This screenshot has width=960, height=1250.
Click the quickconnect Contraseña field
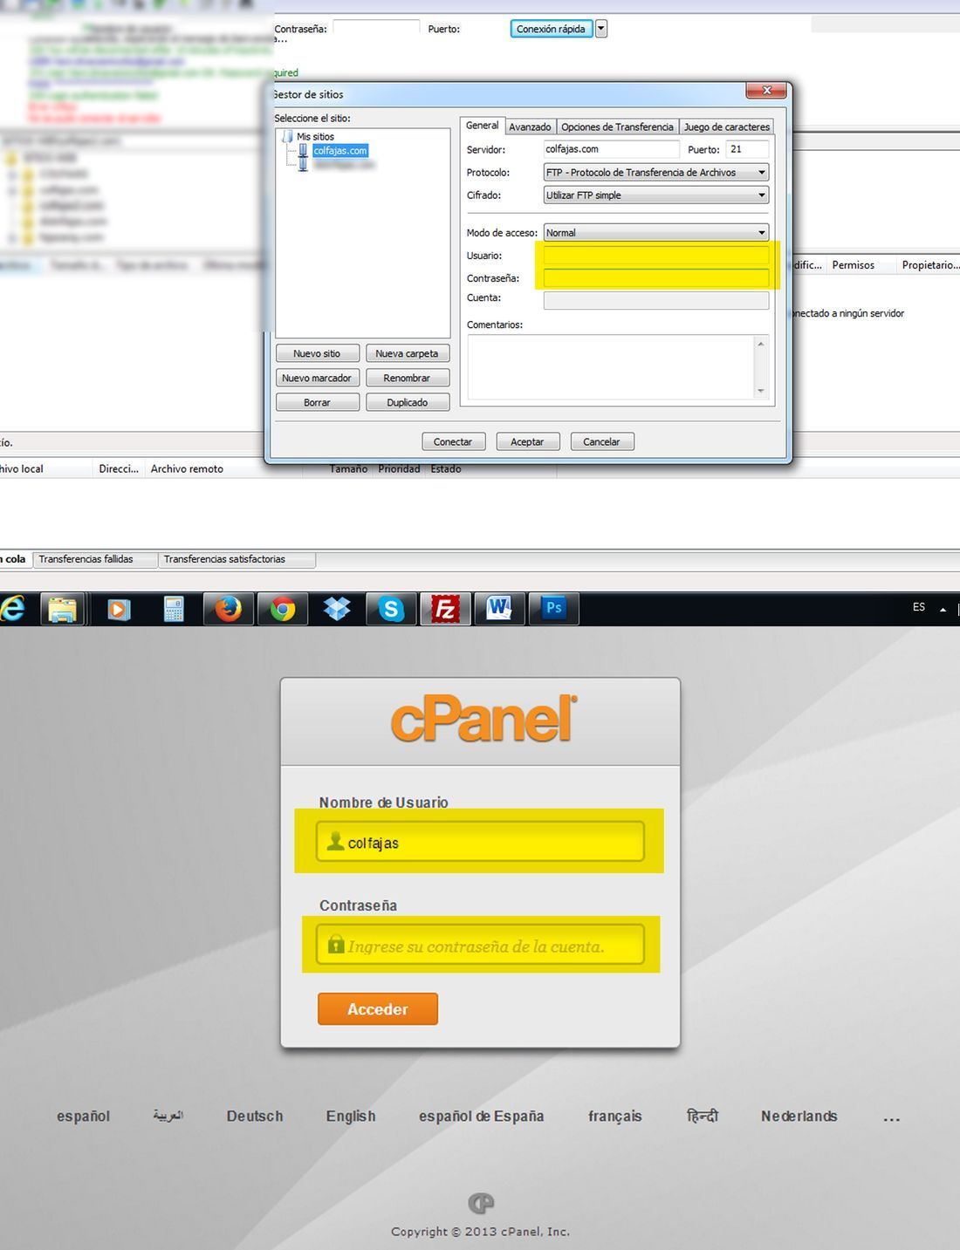(x=376, y=28)
